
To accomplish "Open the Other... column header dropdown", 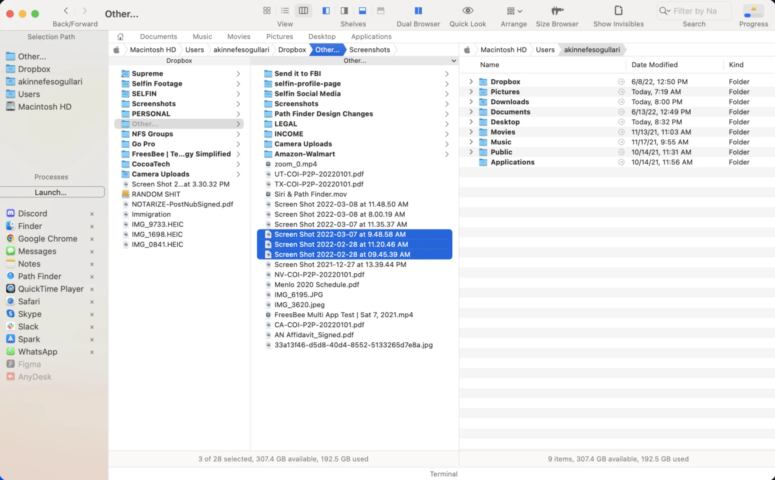I will point(454,61).
